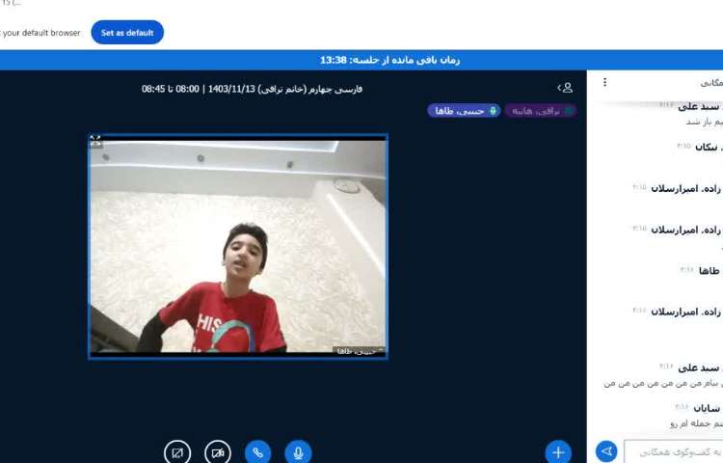The image size is (723, 463).
Task: Click the share screen button
Action: (x=177, y=452)
